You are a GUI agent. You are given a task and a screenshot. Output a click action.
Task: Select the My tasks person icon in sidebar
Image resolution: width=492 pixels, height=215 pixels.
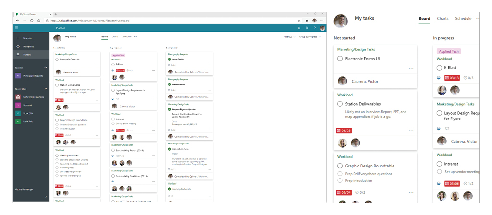(x=18, y=55)
